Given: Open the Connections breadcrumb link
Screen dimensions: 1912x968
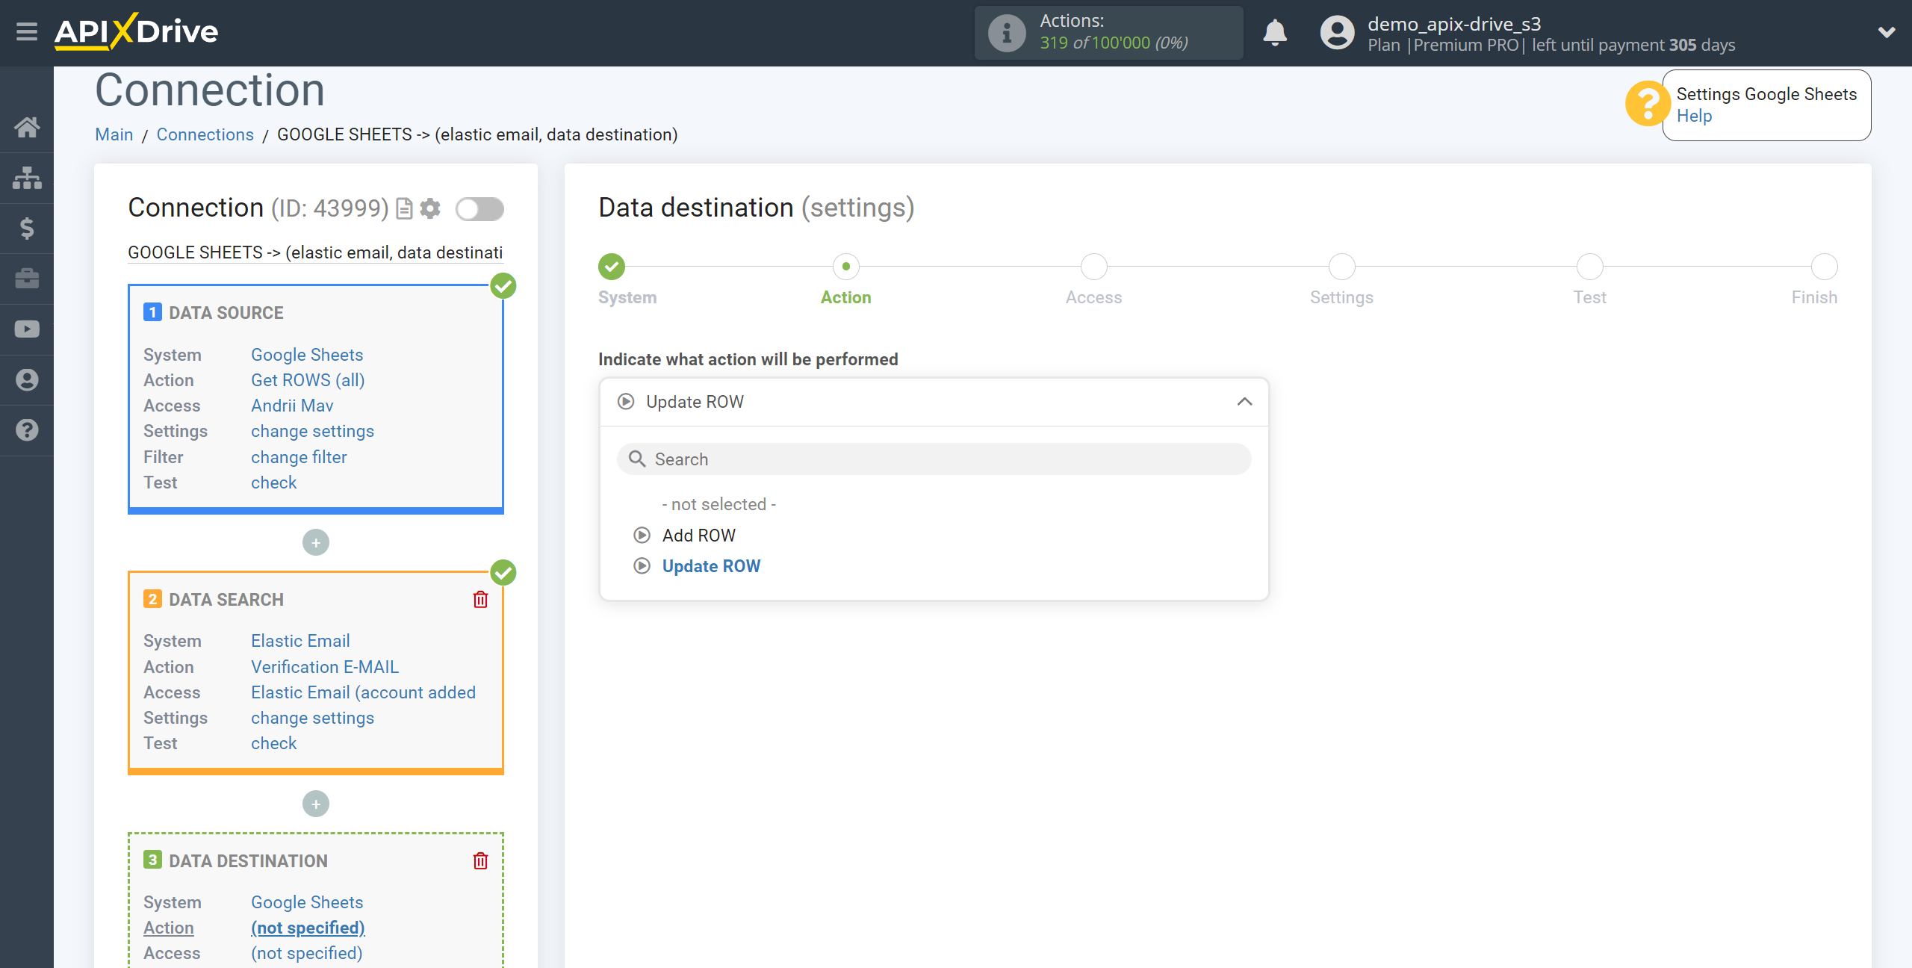Looking at the screenshot, I should (205, 134).
